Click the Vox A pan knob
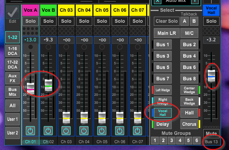The image size is (229, 150). 31,47
